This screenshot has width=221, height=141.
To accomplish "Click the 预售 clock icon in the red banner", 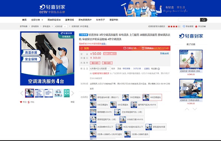I will [x=82, y=48].
